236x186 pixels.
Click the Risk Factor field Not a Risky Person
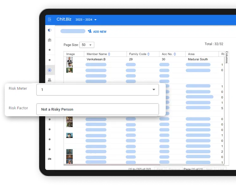tap(97, 109)
